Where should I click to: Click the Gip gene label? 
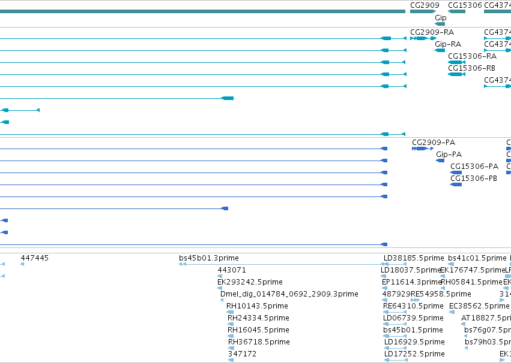(x=441, y=18)
